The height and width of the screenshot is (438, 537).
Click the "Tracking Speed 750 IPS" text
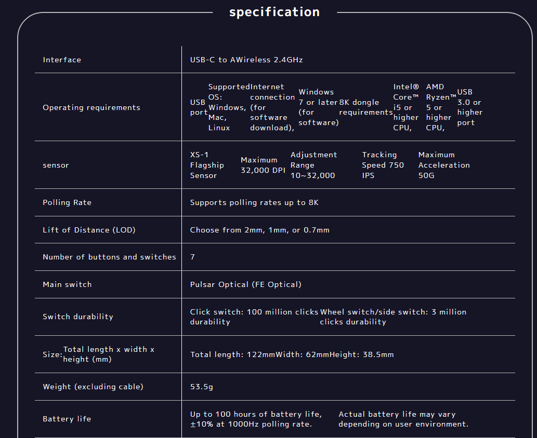click(383, 165)
